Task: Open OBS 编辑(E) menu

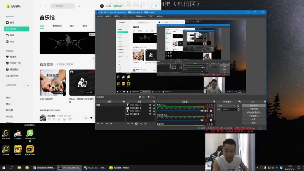Action: click(x=108, y=16)
